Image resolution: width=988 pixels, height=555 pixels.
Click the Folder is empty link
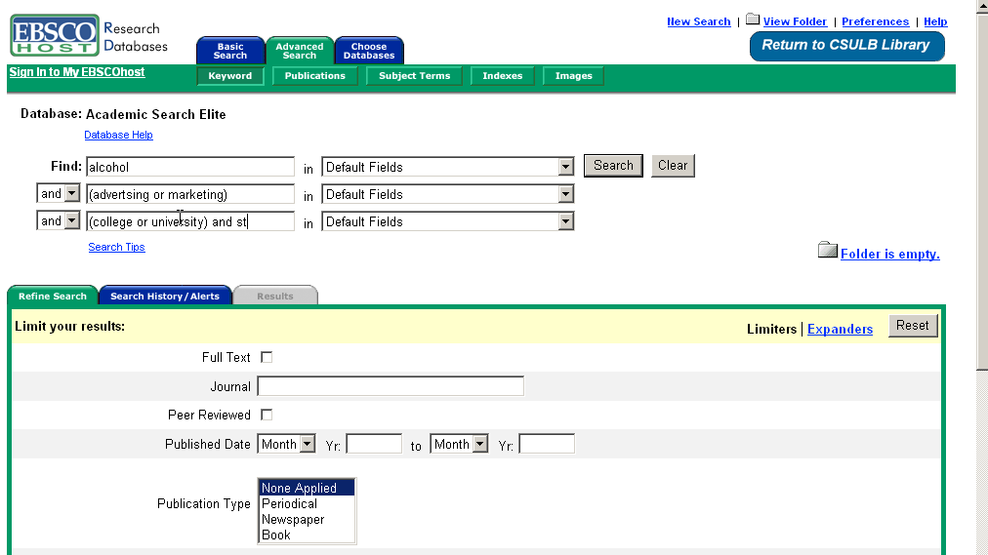click(889, 254)
